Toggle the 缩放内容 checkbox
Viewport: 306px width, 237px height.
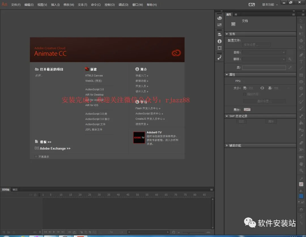click(x=244, y=94)
